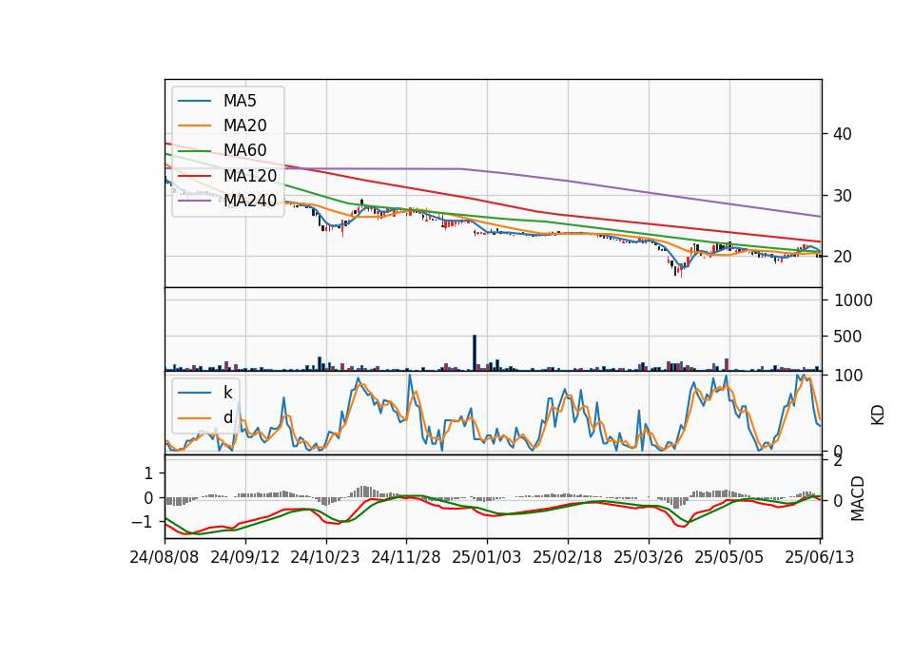Viewport: 913px width, 656px height.
Task: Click the date label 24/11/28
Action: pos(406,557)
